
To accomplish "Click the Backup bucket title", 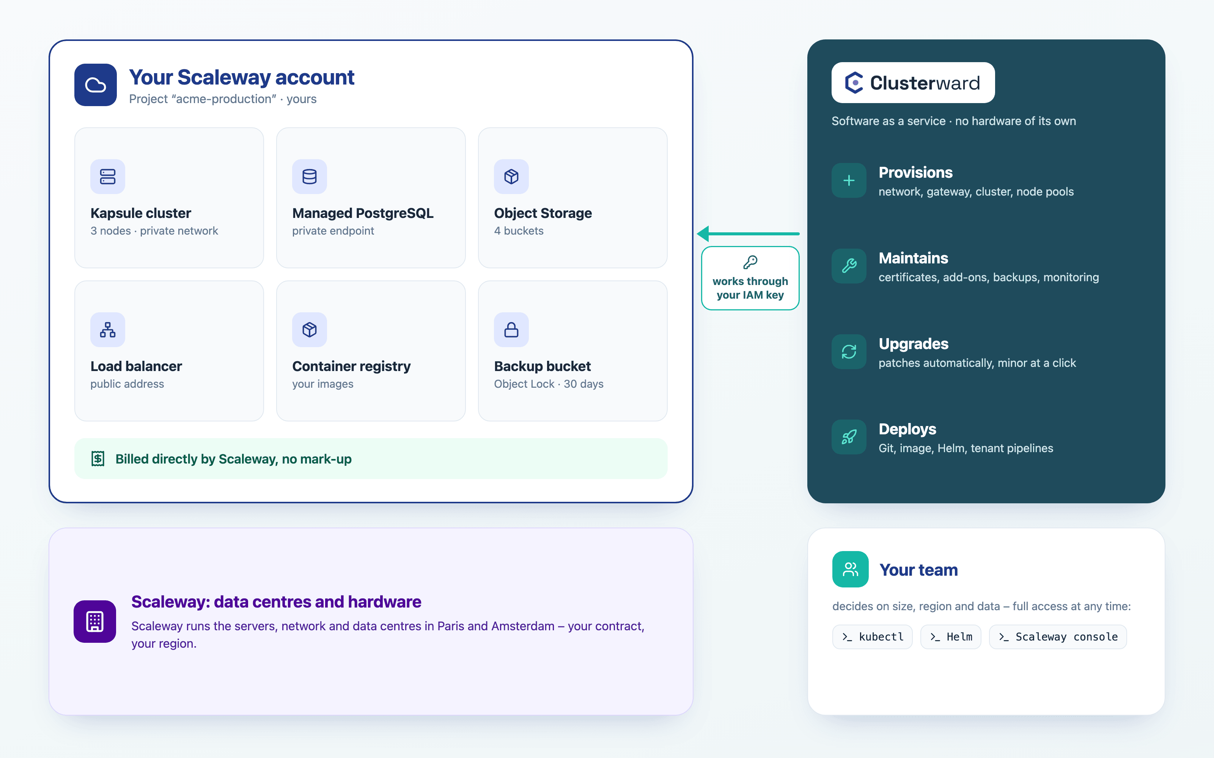I will coord(542,366).
